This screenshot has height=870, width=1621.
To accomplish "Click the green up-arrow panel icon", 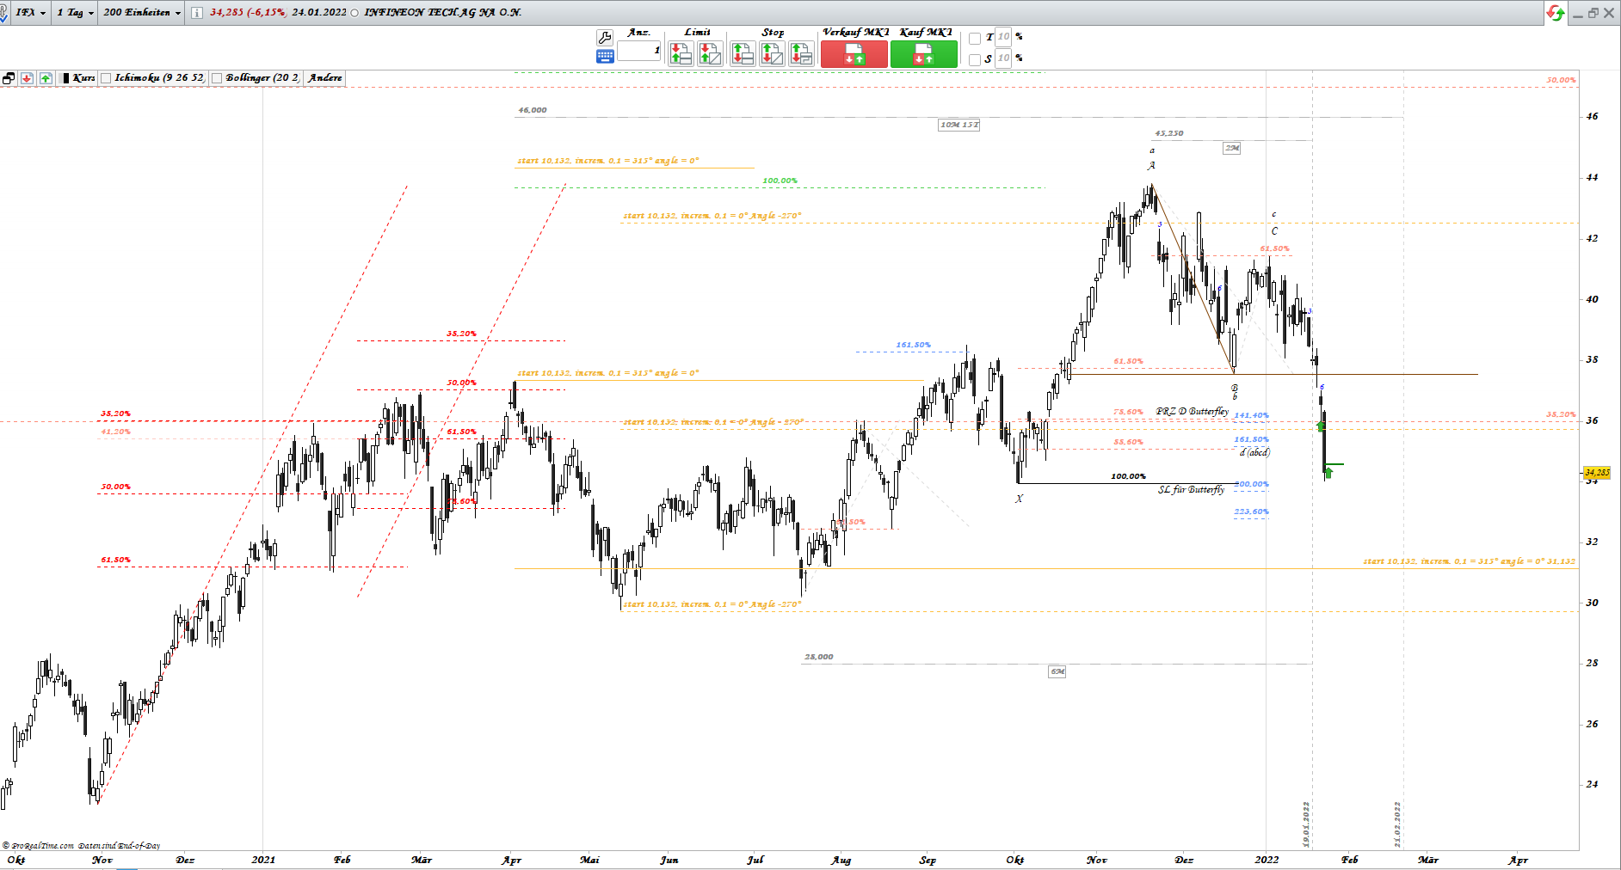I will [46, 78].
